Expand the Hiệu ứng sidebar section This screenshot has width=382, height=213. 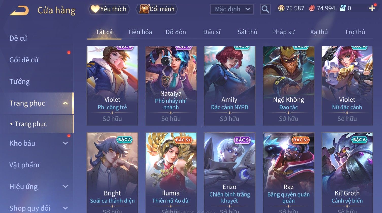tap(65, 187)
